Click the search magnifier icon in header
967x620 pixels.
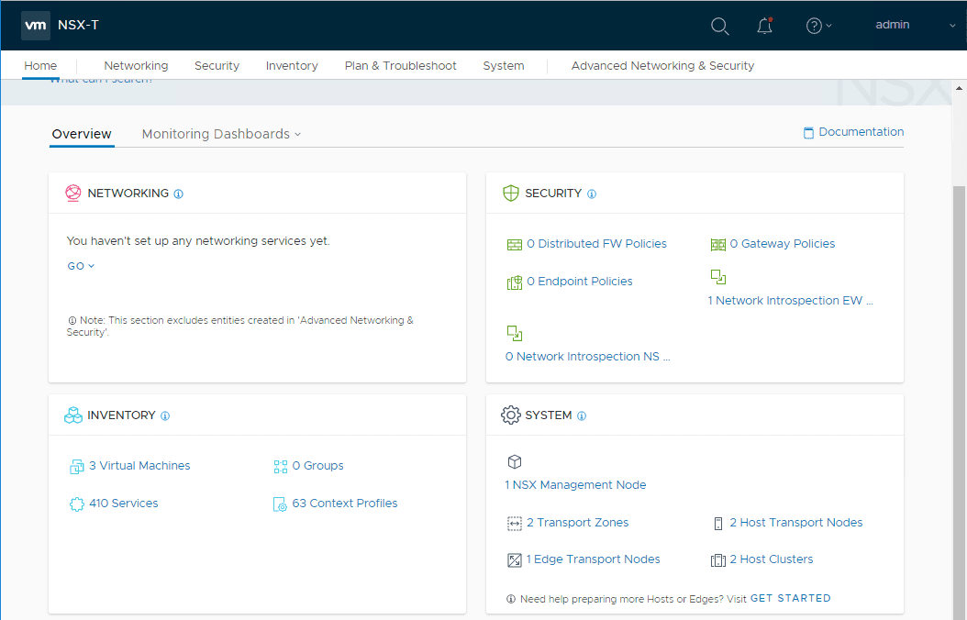720,26
